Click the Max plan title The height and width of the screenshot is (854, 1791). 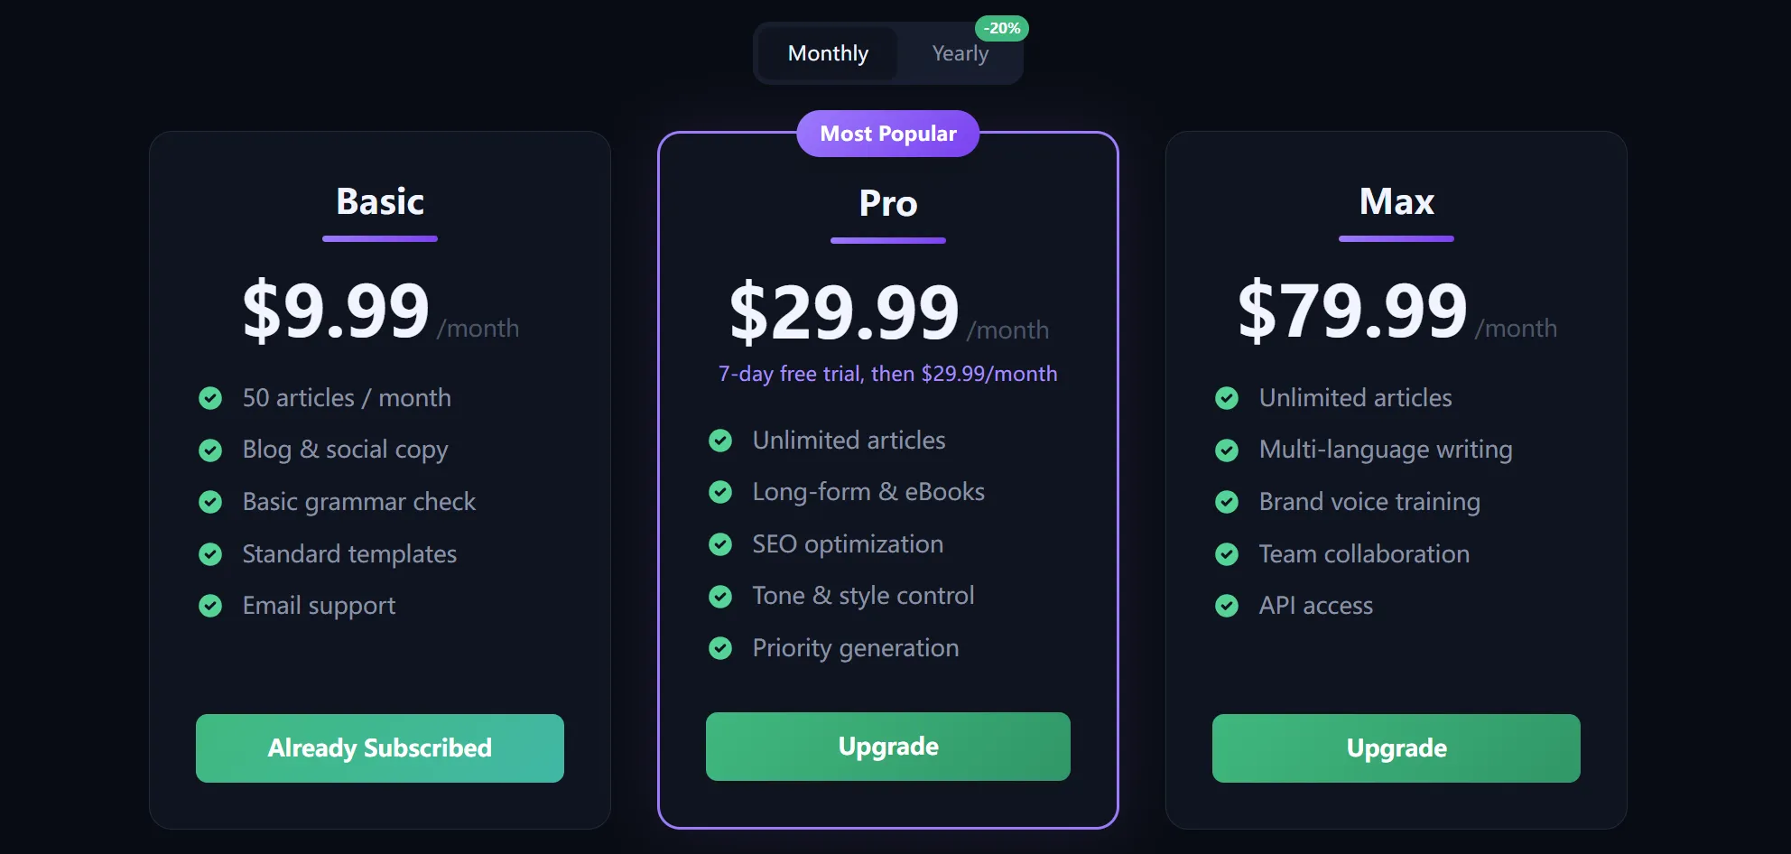point(1396,201)
